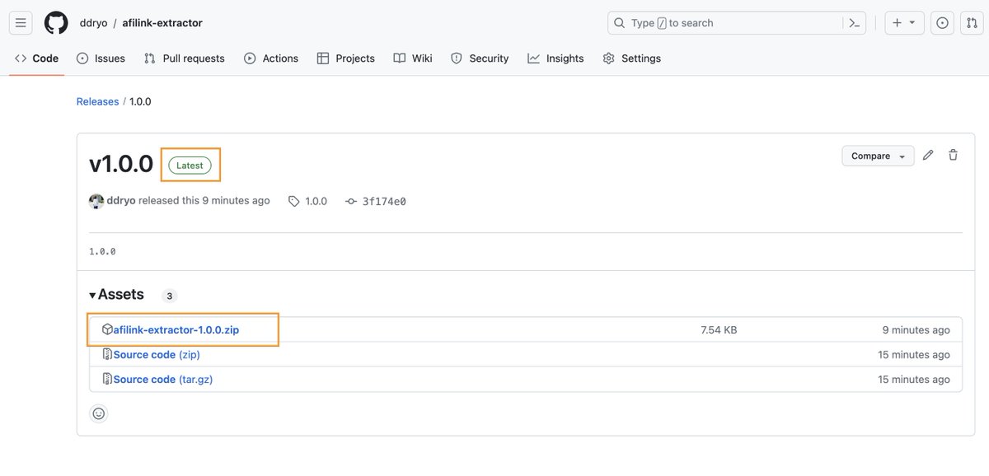Image resolution: width=989 pixels, height=476 pixels.
Task: Open the repository Settings tab
Action: [x=632, y=58]
